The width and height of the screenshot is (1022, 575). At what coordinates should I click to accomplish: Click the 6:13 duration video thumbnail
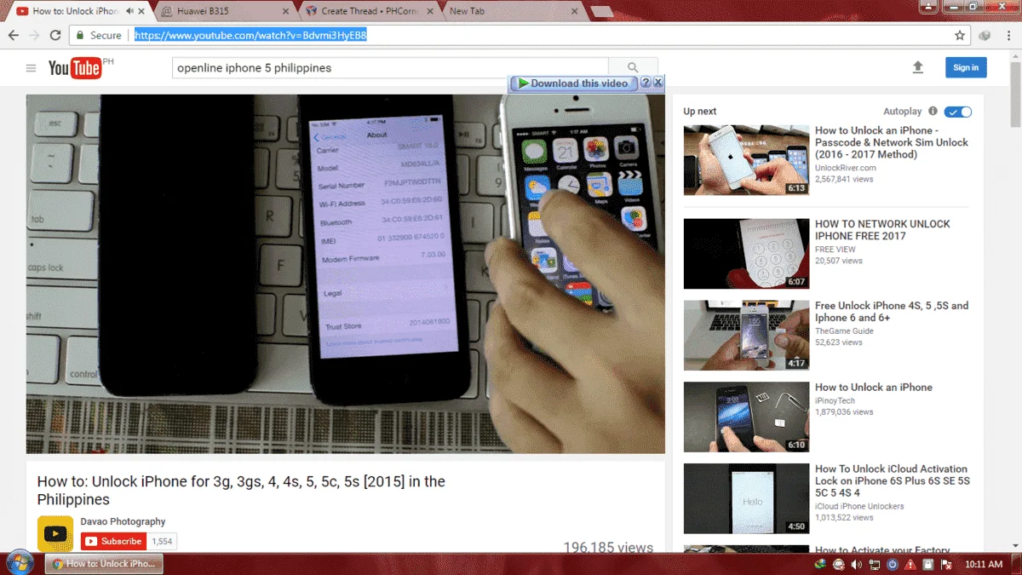point(746,160)
